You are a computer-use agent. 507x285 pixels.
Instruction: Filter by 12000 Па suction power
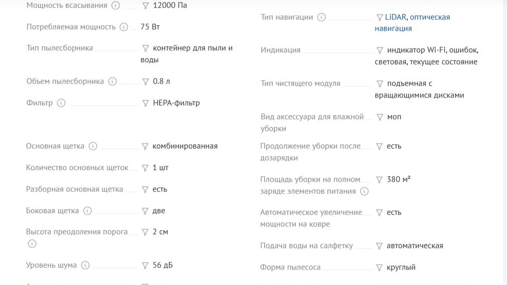145,6
